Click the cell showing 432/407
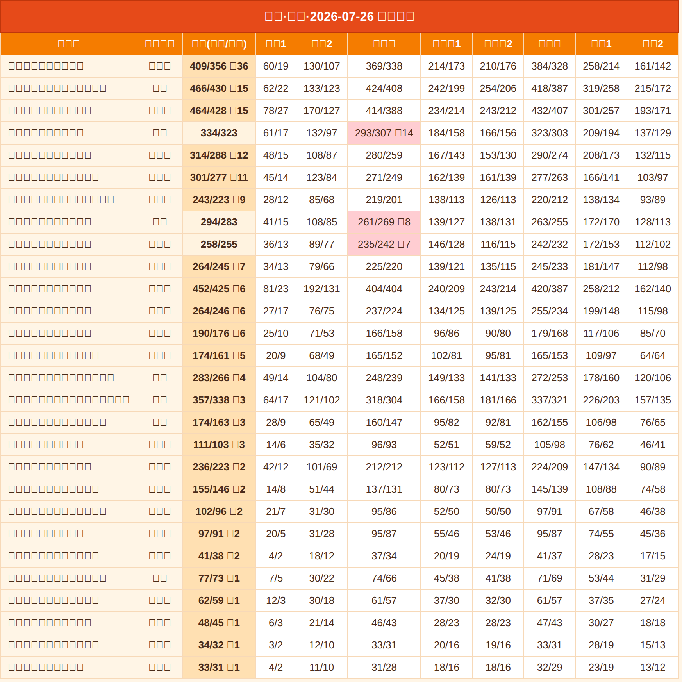Screen dimensions: 682x682 pos(550,111)
